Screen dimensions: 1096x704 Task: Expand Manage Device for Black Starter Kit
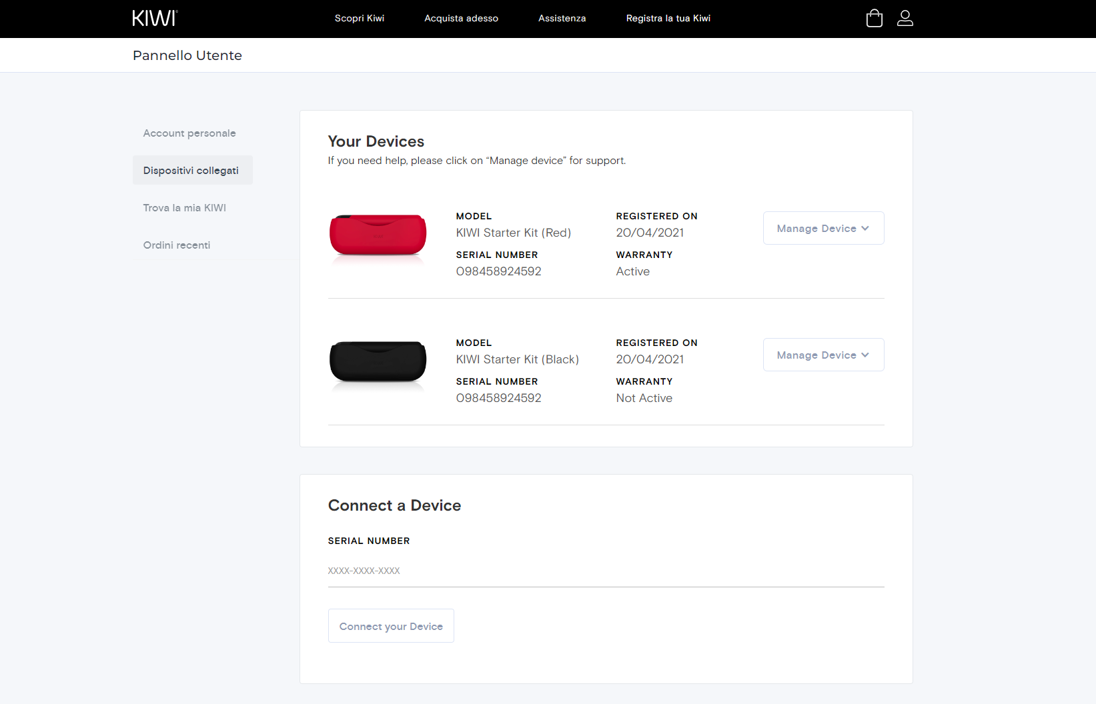click(823, 355)
